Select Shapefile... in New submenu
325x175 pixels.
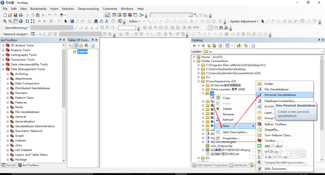click(x=285, y=130)
